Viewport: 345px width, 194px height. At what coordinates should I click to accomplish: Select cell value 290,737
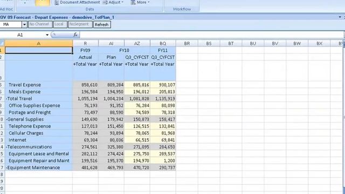coord(163,168)
